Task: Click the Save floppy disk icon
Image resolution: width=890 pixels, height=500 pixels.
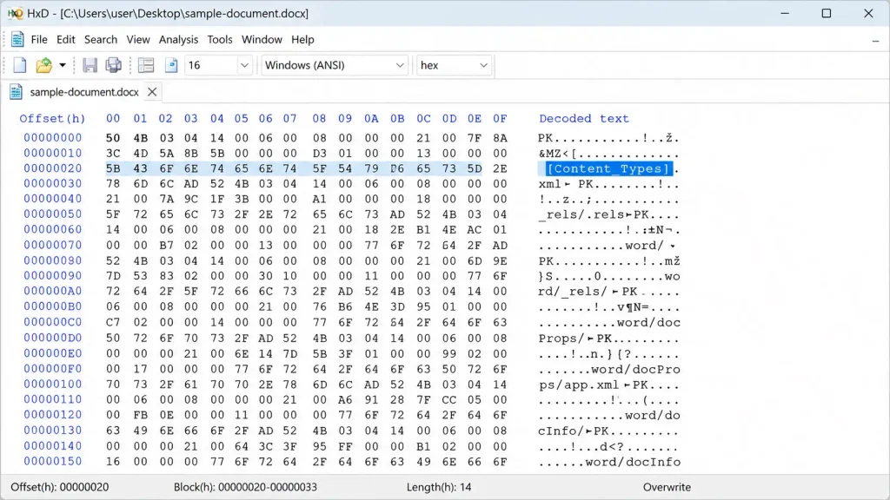Action: point(90,65)
